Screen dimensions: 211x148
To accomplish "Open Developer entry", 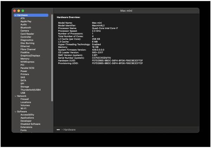I will pos(26,121).
